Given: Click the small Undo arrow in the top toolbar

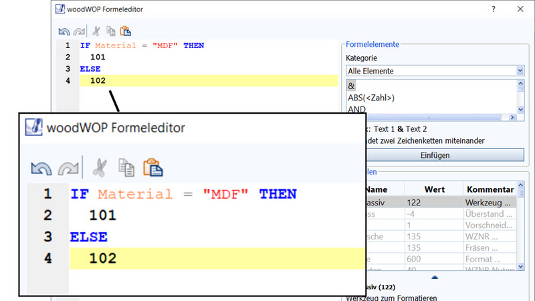Looking at the screenshot, I should point(64,31).
